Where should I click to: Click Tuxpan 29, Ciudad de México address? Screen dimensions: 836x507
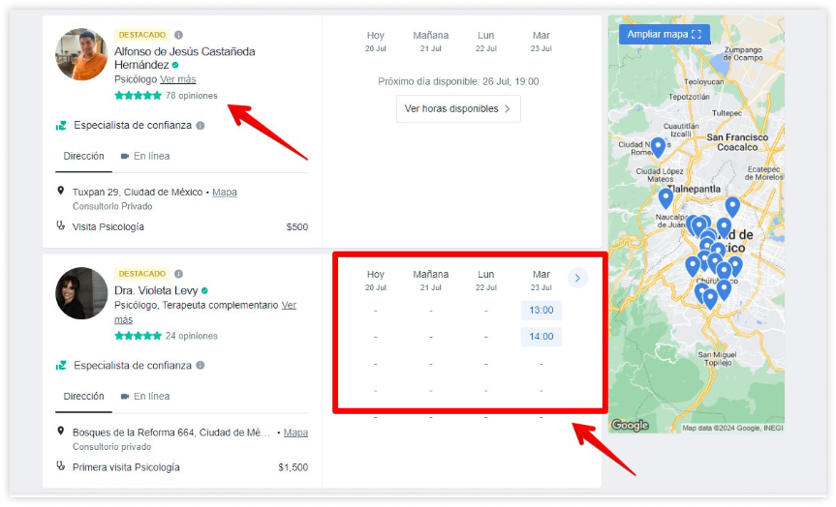click(x=138, y=193)
